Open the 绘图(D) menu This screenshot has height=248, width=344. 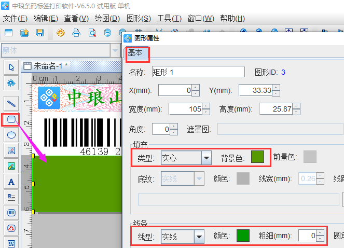point(107,19)
